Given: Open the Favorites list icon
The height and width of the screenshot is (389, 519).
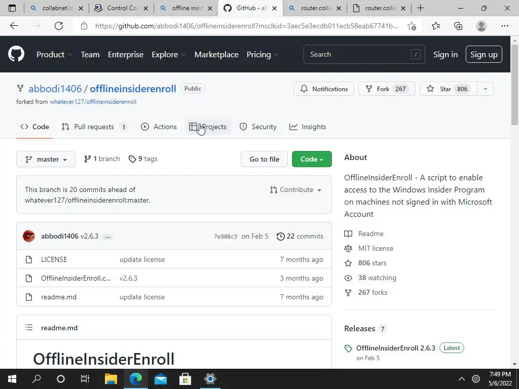Looking at the screenshot, I should (x=436, y=26).
